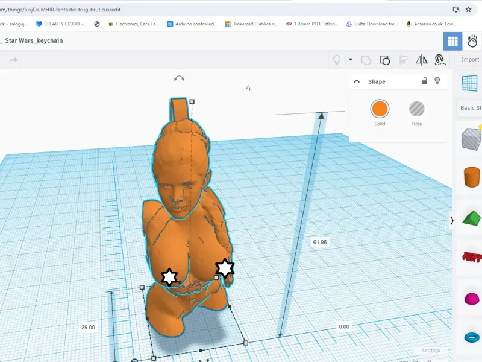The width and height of the screenshot is (482, 362).
Task: Pick the green roof shape
Action: (x=472, y=218)
